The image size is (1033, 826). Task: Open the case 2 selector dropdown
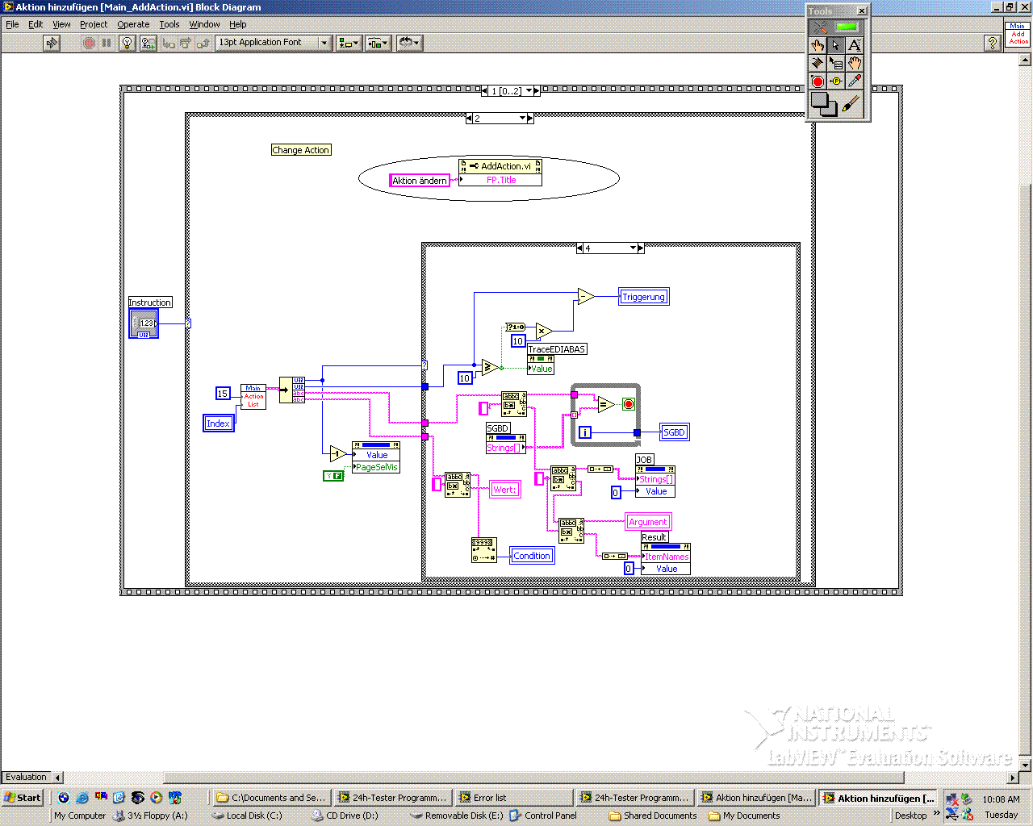522,119
